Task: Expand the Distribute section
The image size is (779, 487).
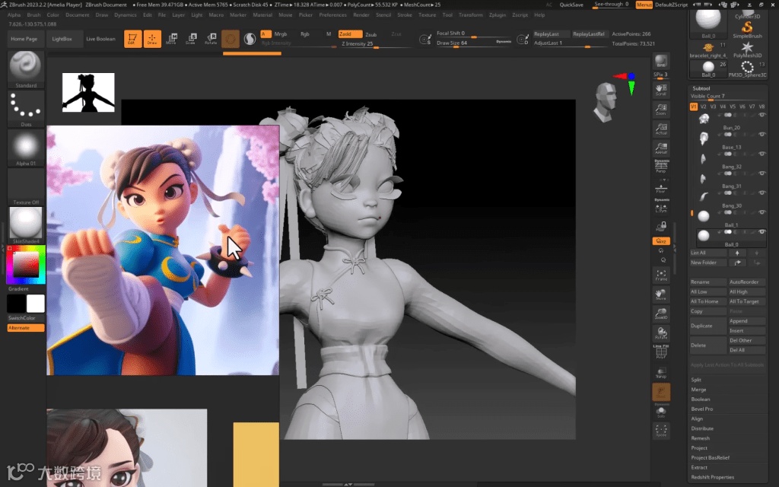Action: pyautogui.click(x=702, y=428)
